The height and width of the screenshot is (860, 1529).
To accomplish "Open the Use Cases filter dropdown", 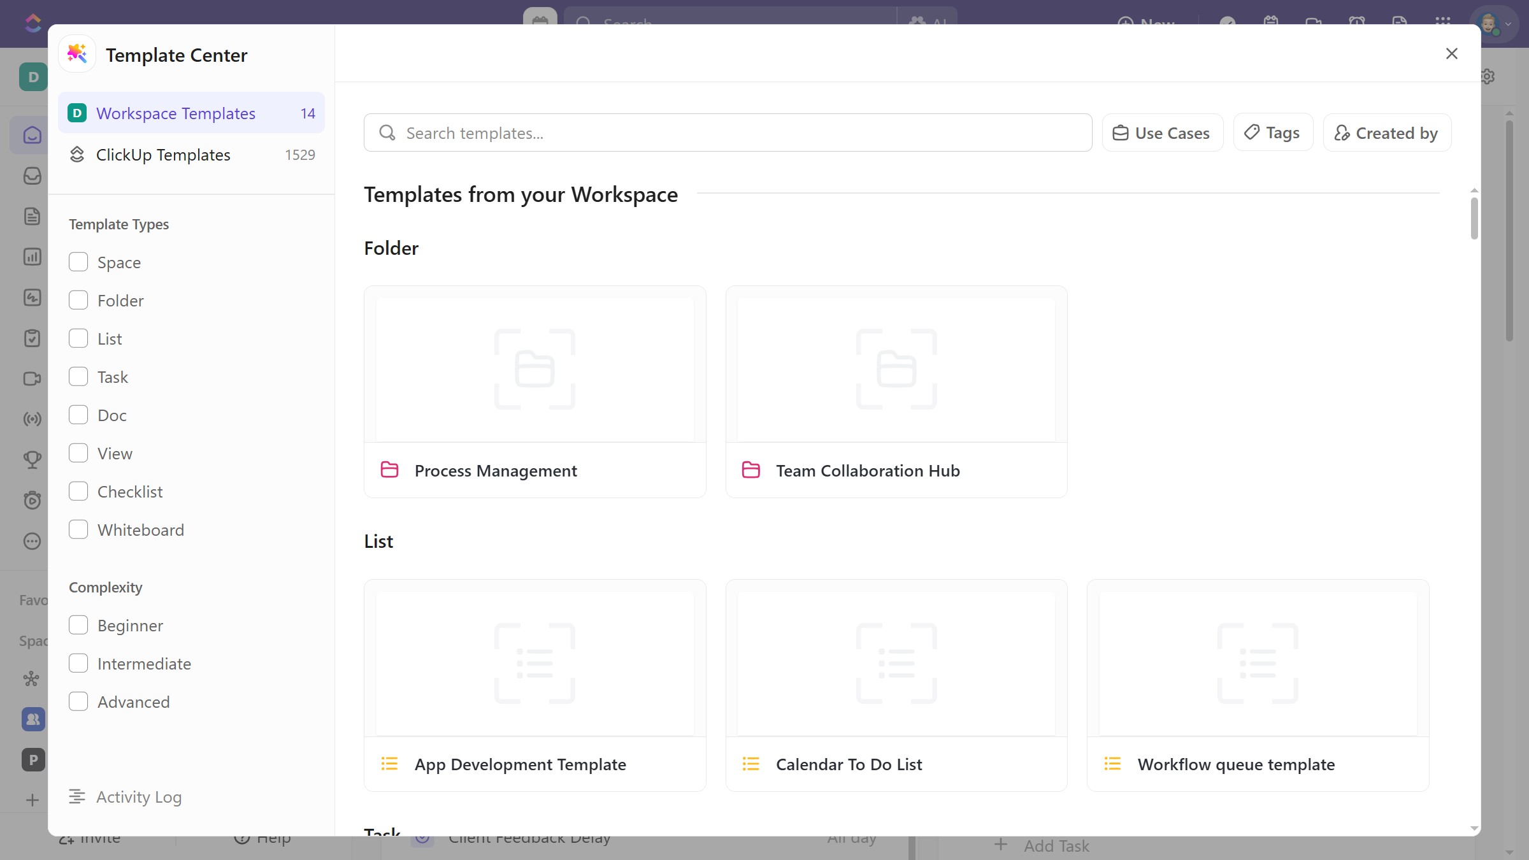I will click(1162, 133).
